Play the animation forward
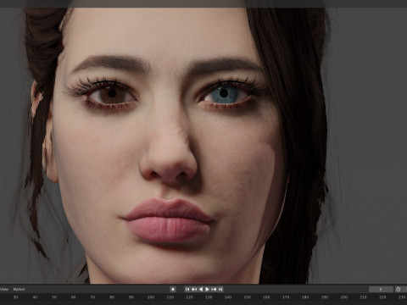Screen dimensions: 407x305 click(x=208, y=289)
